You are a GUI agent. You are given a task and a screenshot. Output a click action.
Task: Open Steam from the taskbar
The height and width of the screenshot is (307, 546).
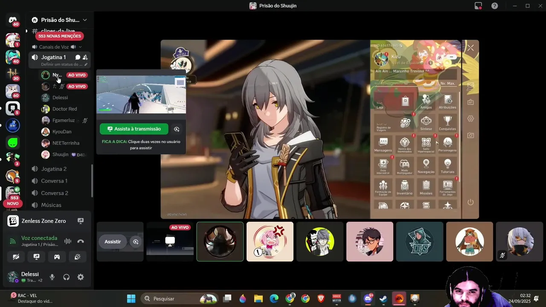click(x=383, y=298)
